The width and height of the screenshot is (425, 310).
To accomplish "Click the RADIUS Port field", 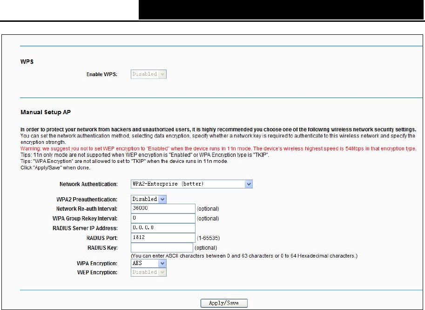I will pos(163,238).
